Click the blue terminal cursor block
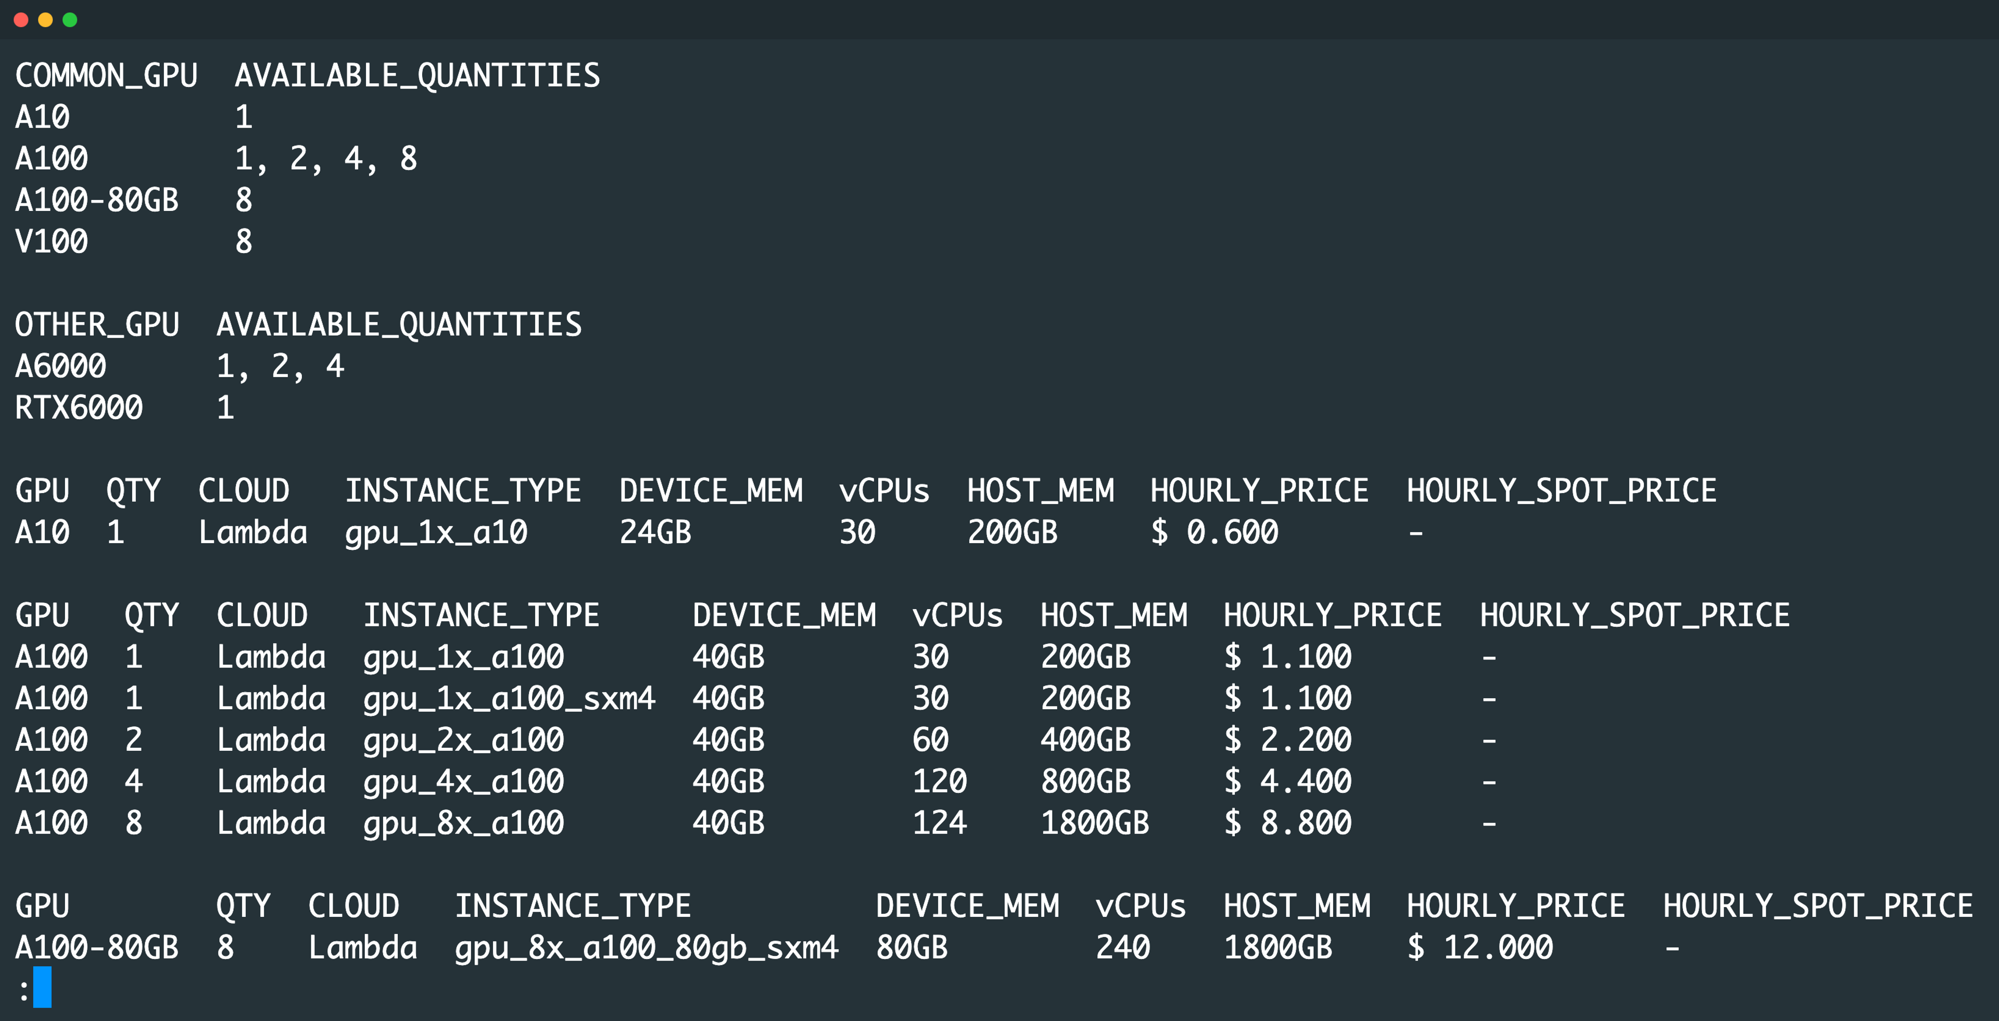Screen dimensions: 1999x1021 point(43,987)
